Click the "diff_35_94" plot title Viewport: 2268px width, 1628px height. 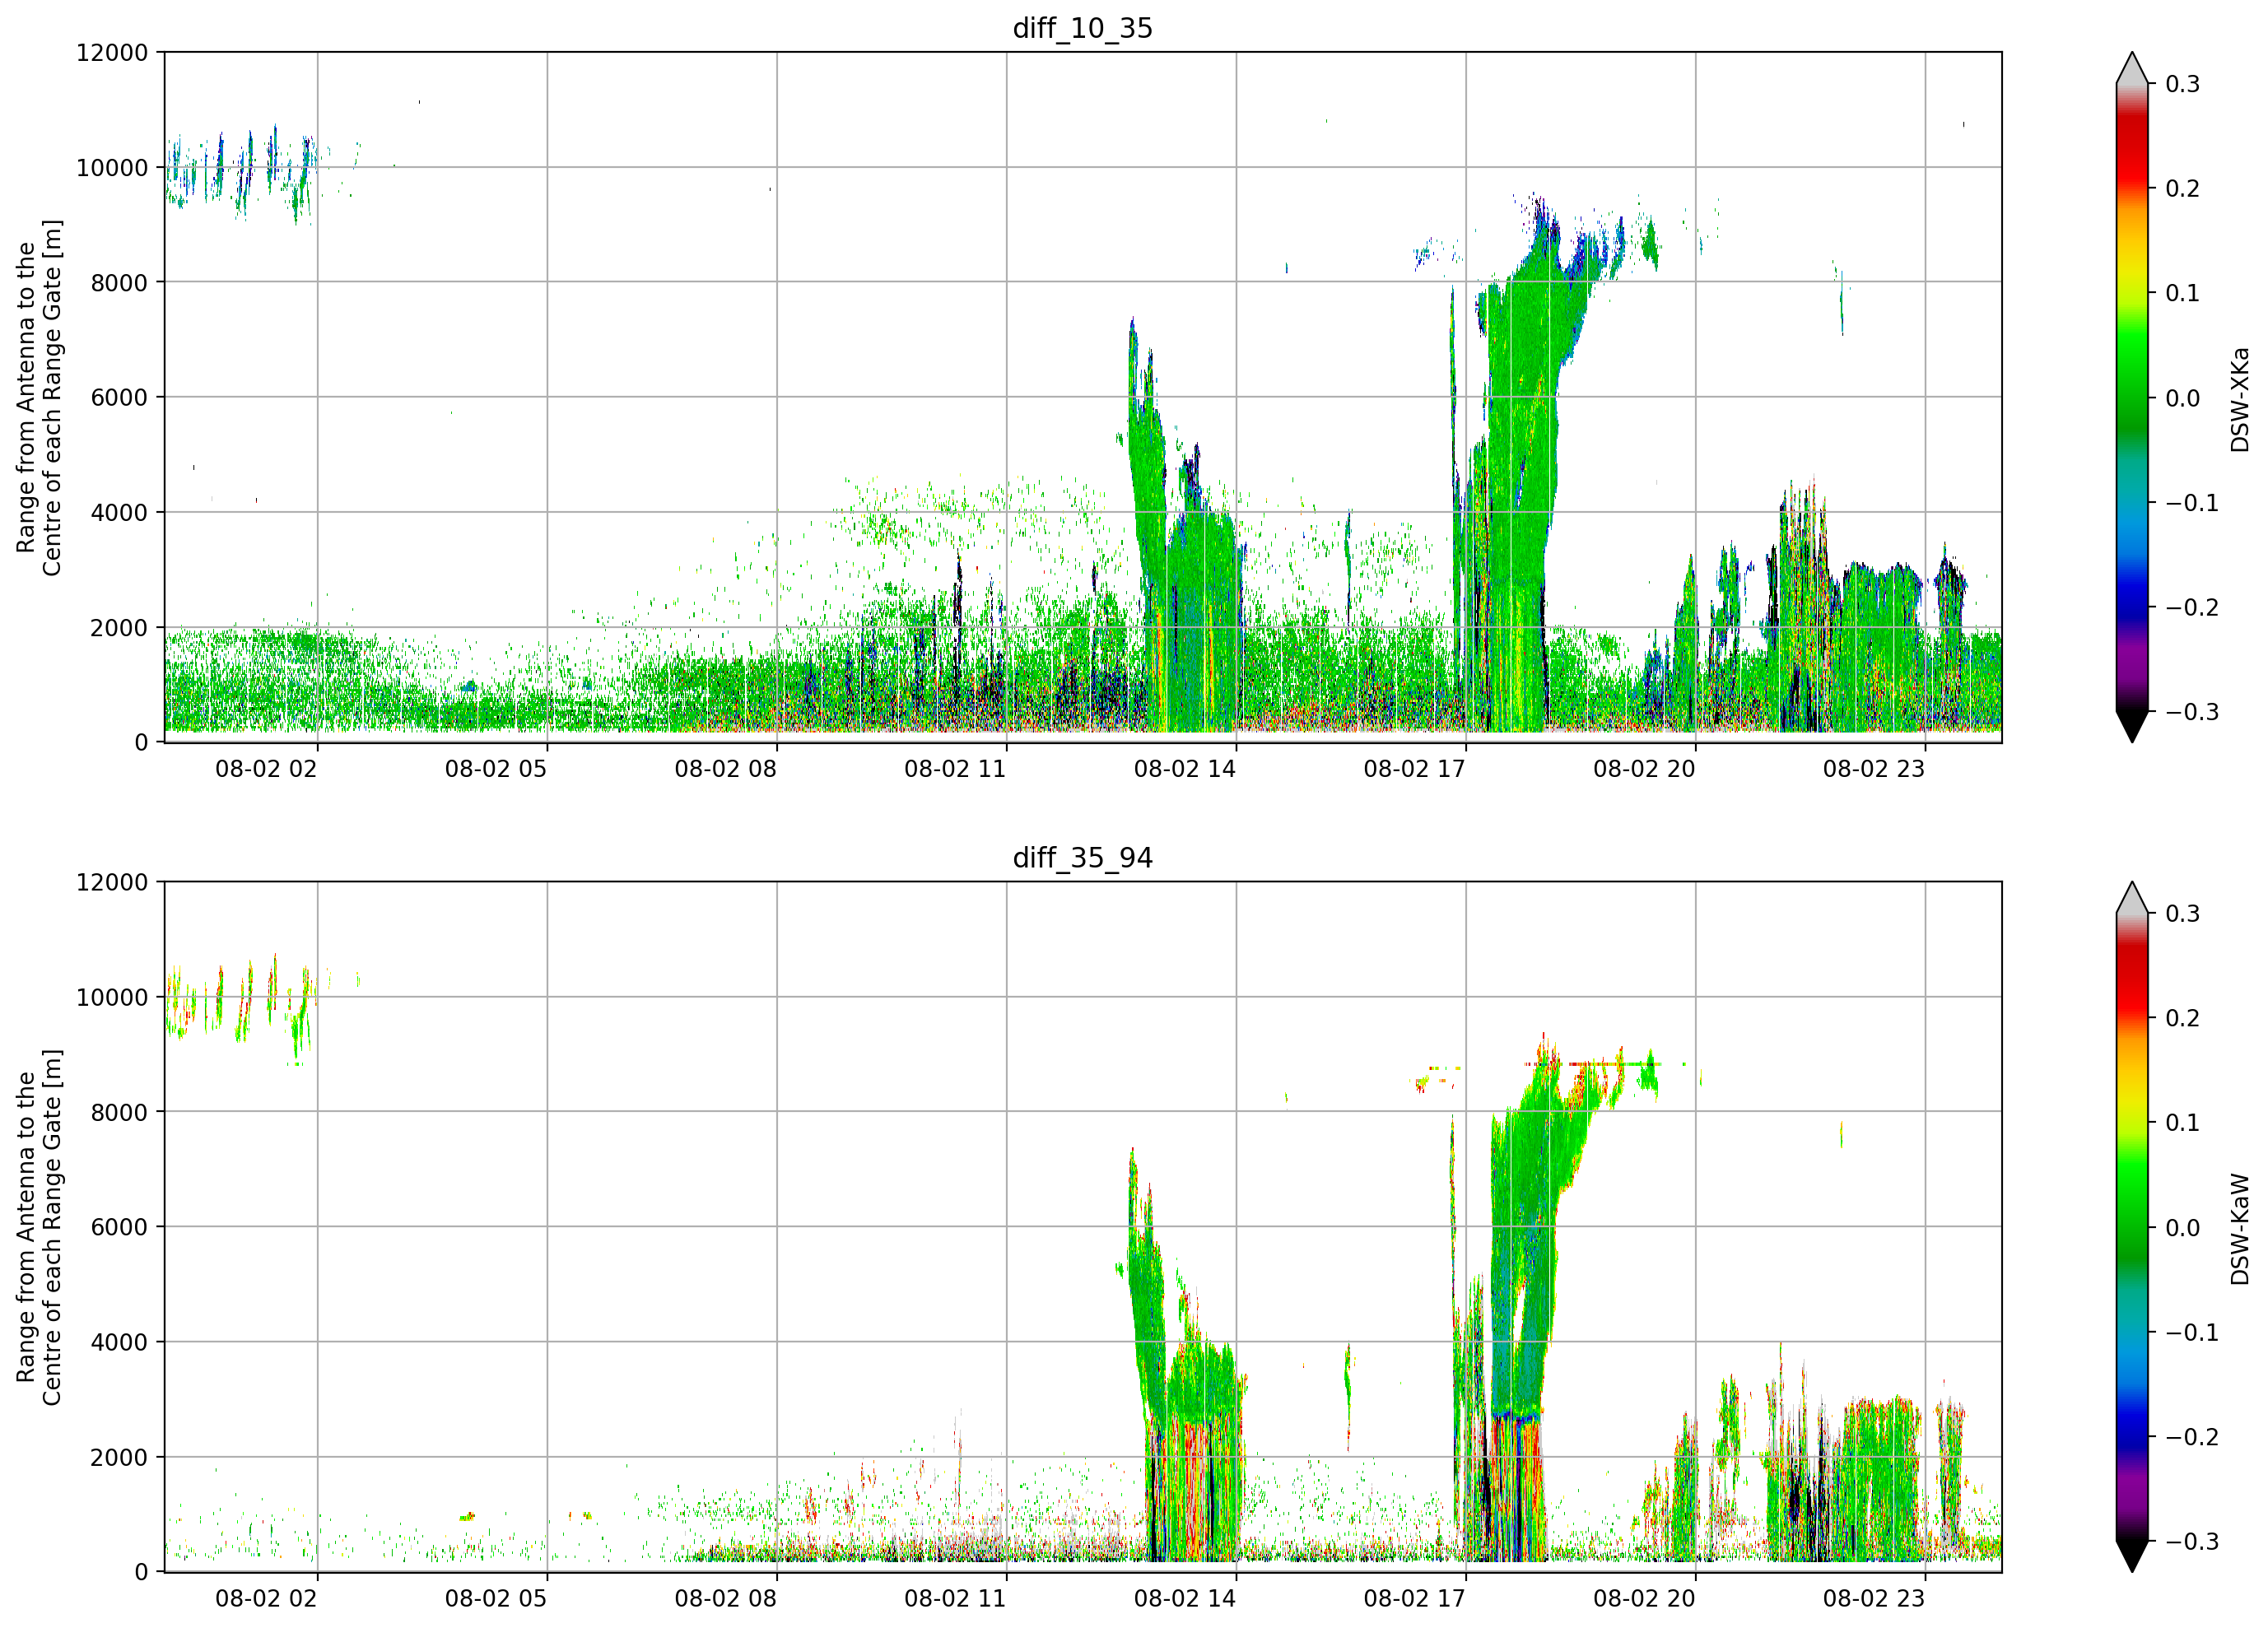click(x=1083, y=858)
